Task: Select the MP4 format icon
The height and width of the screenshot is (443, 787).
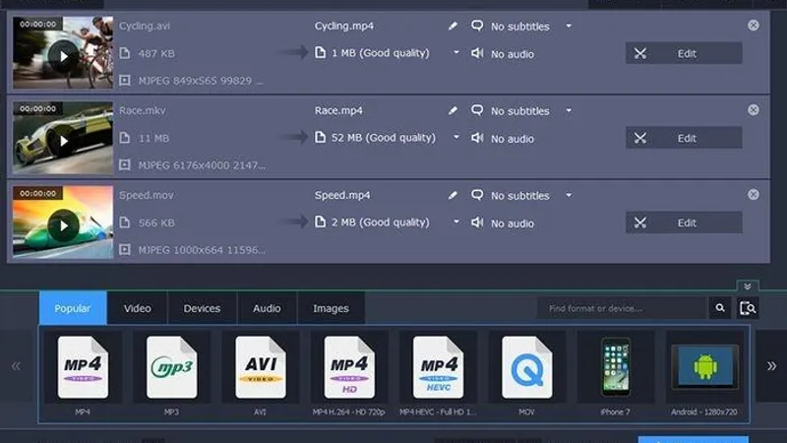Action: pos(83,366)
